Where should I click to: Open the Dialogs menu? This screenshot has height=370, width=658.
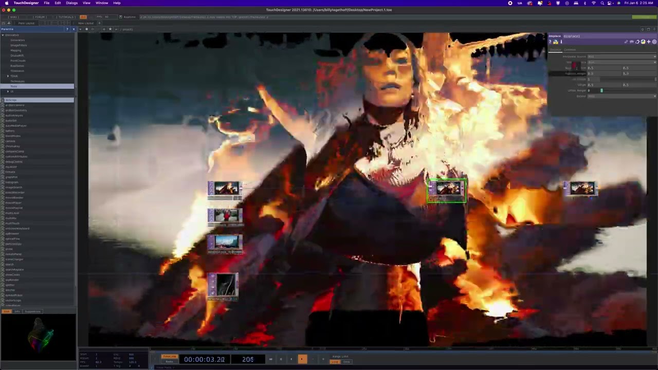click(72, 3)
